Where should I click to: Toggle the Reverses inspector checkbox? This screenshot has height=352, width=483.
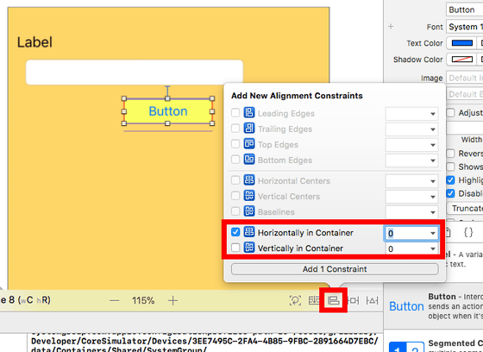pos(450,154)
